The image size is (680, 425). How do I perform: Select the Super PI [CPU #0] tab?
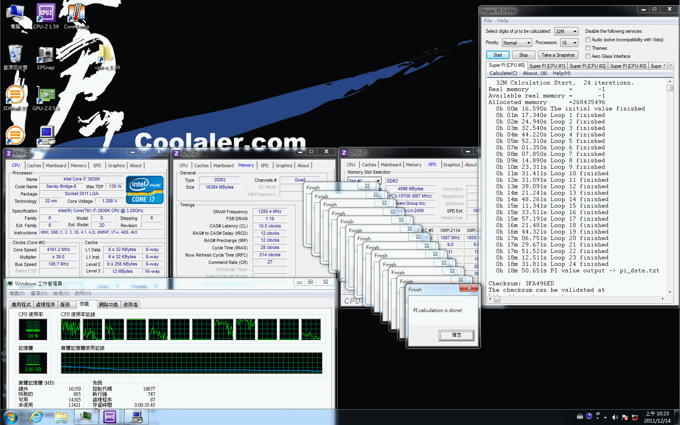tap(506, 65)
